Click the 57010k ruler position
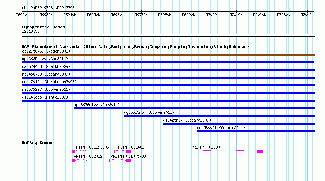The height and width of the screenshot is (181, 325). pyautogui.click(x=236, y=15)
